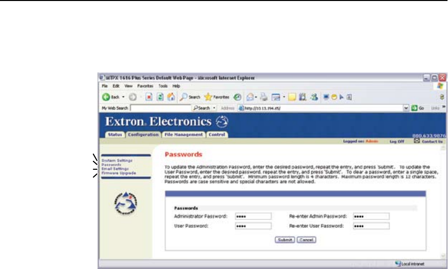The image size is (448, 269).
Task: Expand the Mail button dropdown arrow
Action: (256, 97)
